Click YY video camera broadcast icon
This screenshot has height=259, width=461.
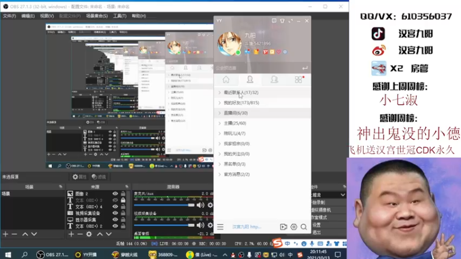pyautogui.click(x=284, y=227)
